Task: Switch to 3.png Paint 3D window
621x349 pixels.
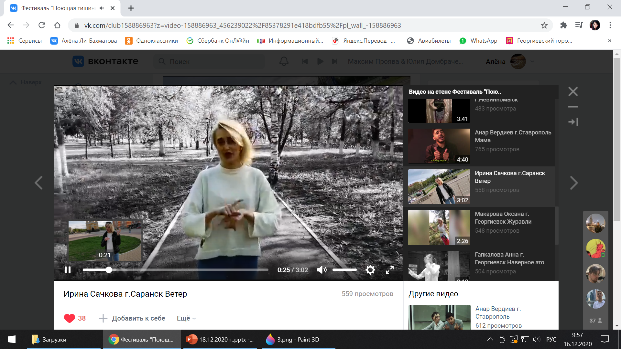Action: [298, 339]
